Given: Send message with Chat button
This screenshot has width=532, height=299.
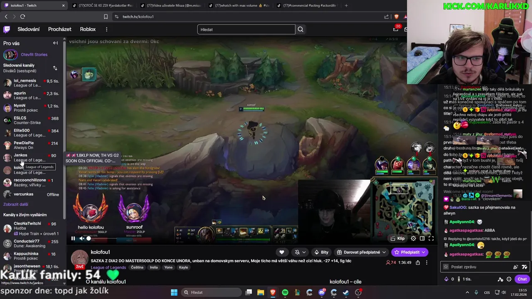Looking at the screenshot, I should click(x=522, y=279).
